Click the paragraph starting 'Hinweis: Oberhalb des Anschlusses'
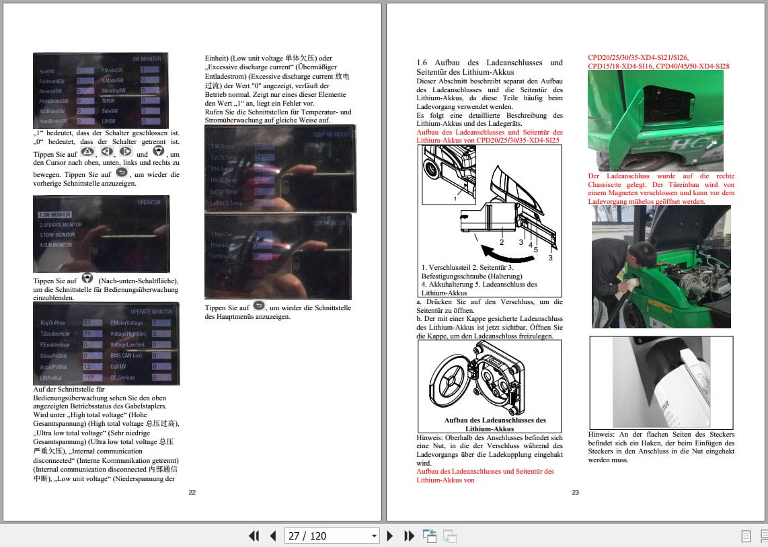Screen dimensions: 768x547 click(x=490, y=450)
